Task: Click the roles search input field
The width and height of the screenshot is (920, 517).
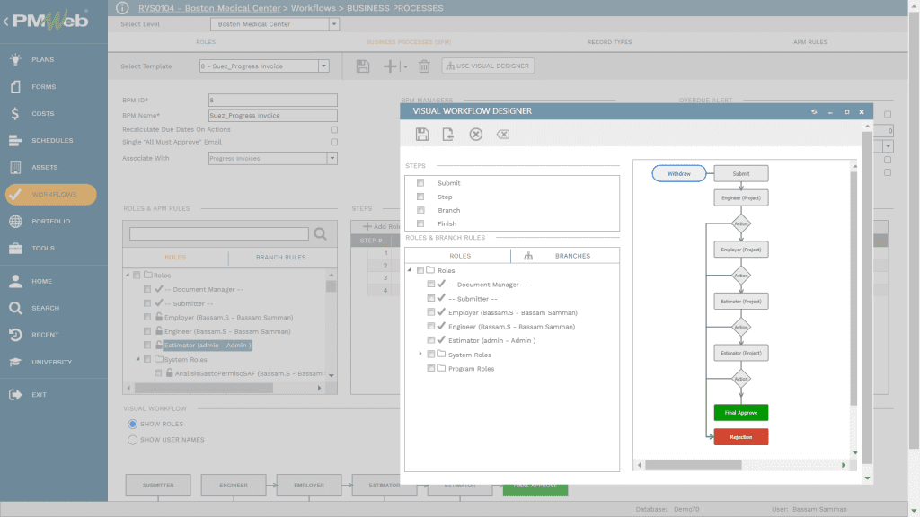Action: pos(219,234)
